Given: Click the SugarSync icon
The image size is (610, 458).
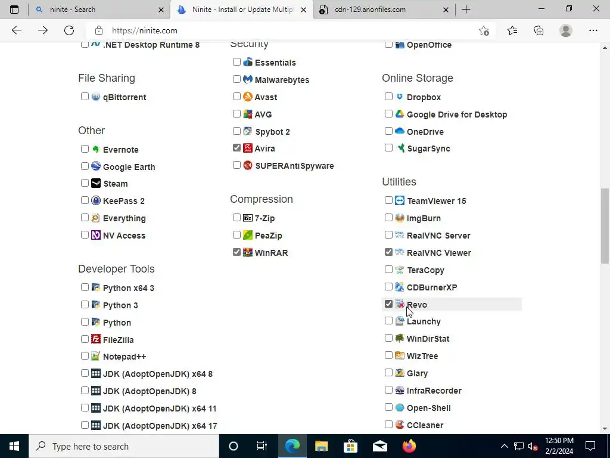Looking at the screenshot, I should tap(400, 148).
